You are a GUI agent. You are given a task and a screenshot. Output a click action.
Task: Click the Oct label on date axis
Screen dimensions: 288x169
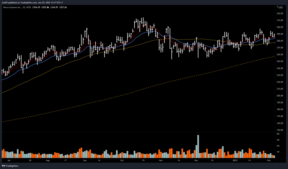122,161
